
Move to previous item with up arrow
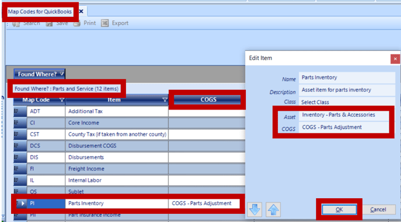(x=273, y=210)
